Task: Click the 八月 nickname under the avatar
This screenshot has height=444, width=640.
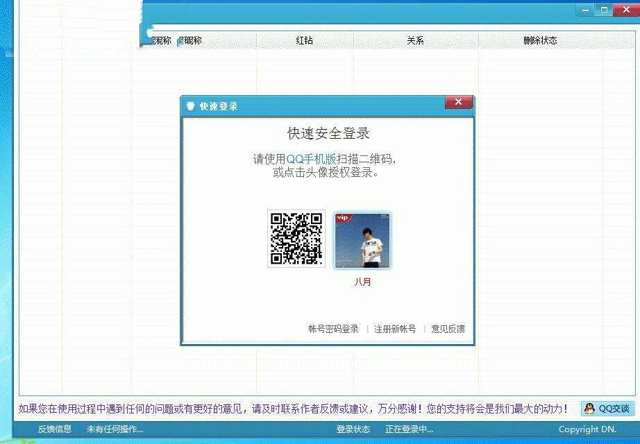Action: tap(362, 282)
